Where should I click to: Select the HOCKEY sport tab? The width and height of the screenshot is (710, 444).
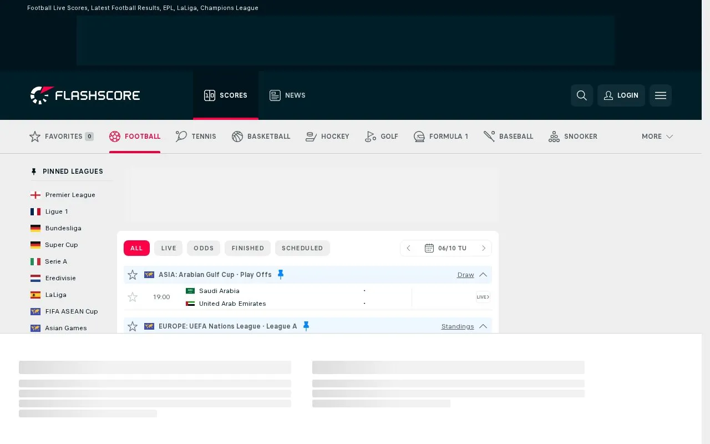click(327, 137)
